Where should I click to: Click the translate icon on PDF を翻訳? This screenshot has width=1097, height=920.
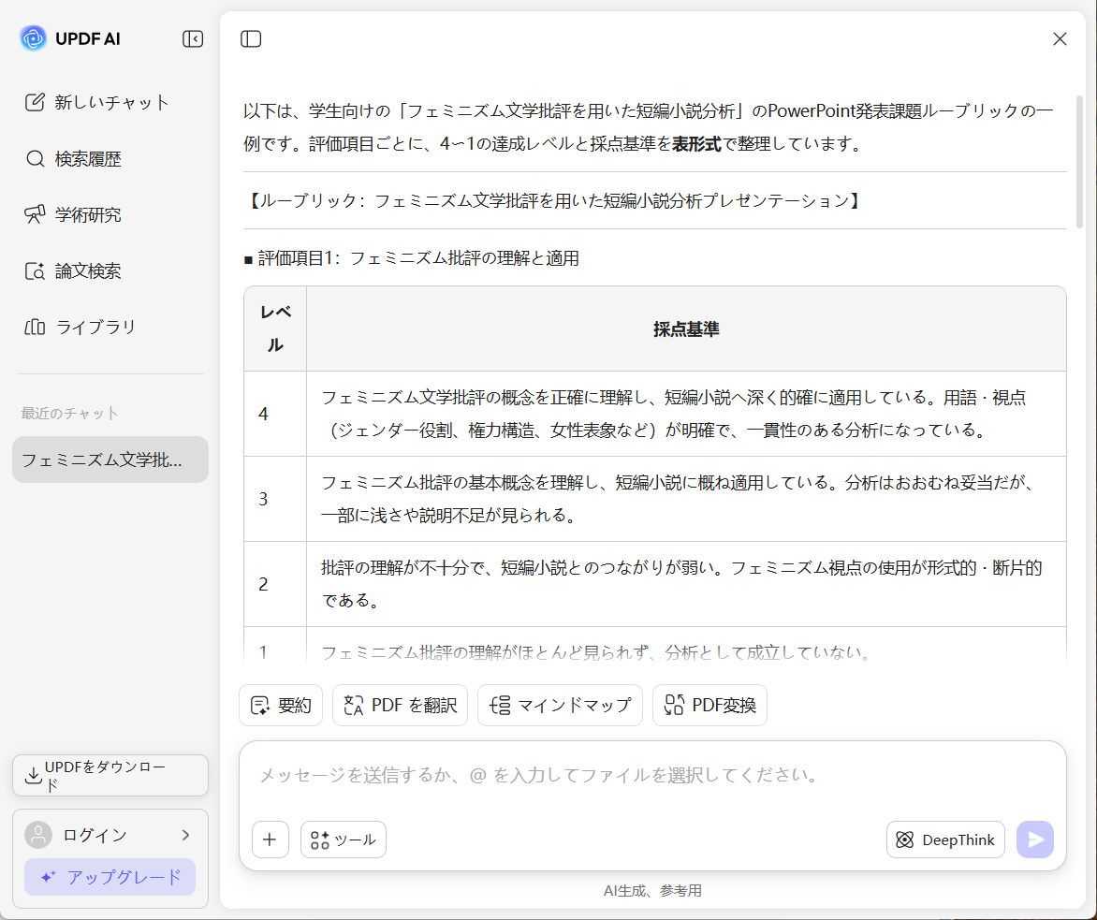[353, 706]
